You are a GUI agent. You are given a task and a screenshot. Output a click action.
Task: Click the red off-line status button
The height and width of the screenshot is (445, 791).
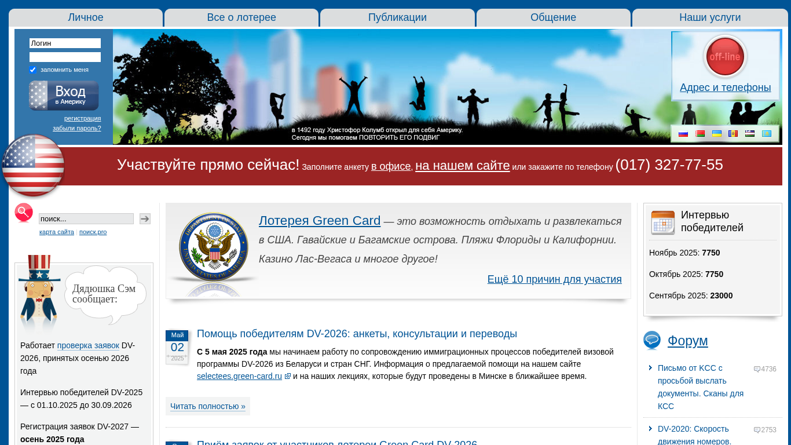725,56
